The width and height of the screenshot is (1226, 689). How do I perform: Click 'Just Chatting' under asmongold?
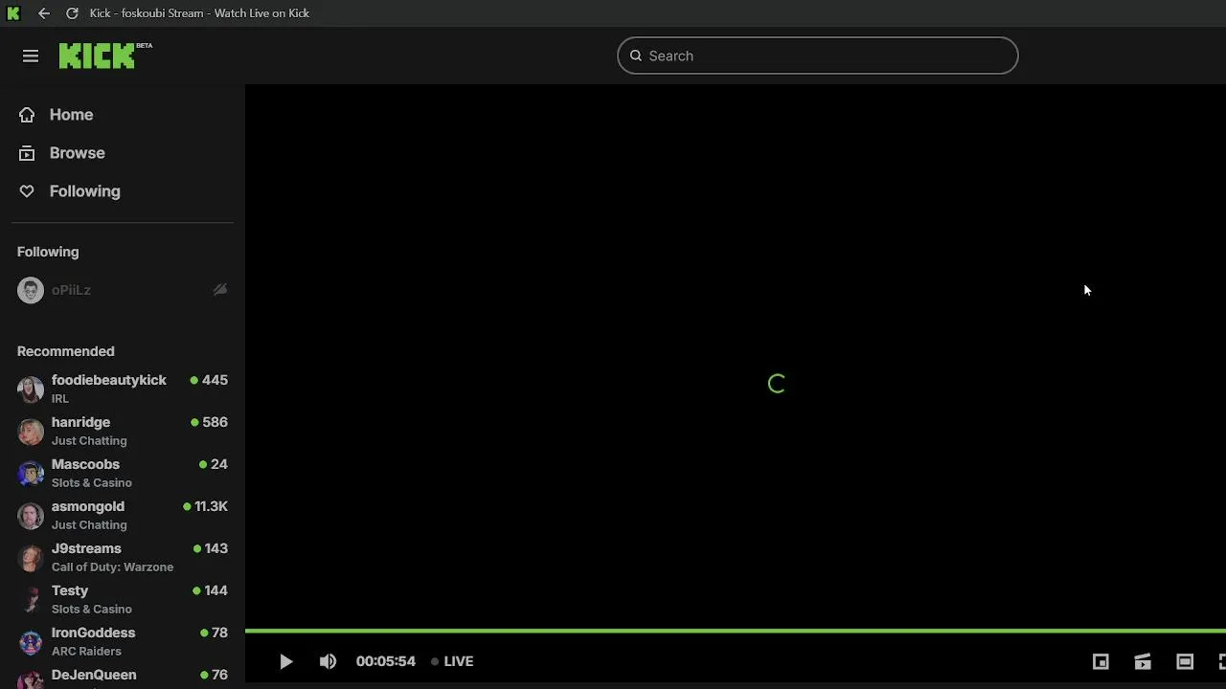click(89, 525)
